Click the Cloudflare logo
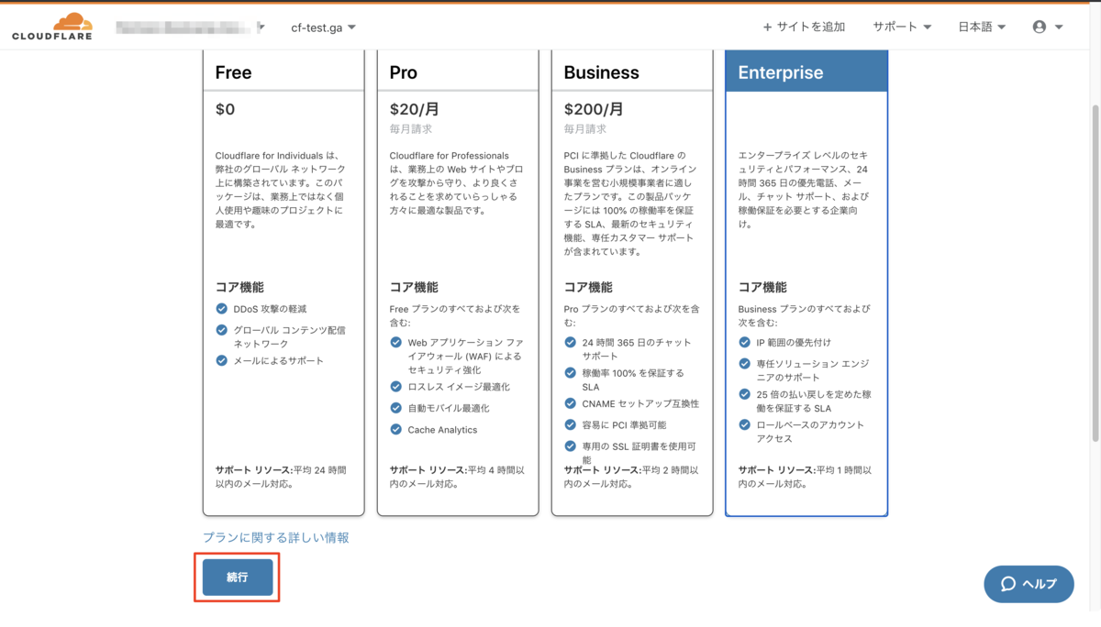The height and width of the screenshot is (627, 1101). coord(51,27)
